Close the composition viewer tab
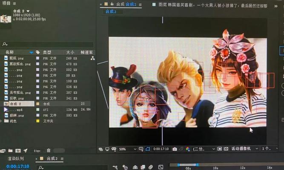This screenshot has width=284, height=170. pos(101,4)
